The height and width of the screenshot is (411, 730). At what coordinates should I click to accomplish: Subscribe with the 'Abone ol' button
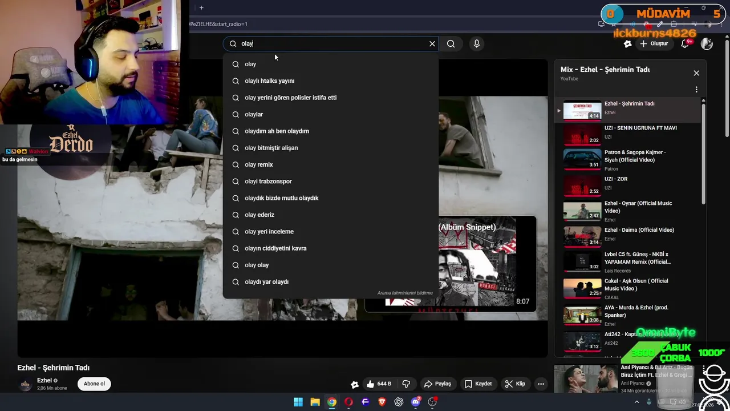[x=94, y=384]
